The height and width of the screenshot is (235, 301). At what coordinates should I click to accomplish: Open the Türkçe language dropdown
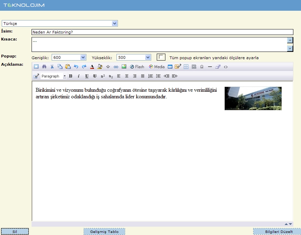pos(60,24)
